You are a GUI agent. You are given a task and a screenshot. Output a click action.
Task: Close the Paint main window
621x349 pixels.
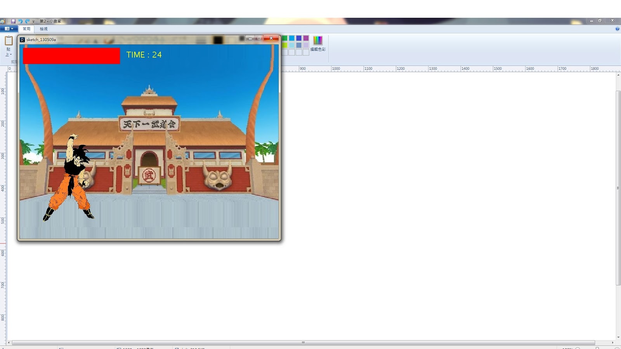click(x=612, y=21)
